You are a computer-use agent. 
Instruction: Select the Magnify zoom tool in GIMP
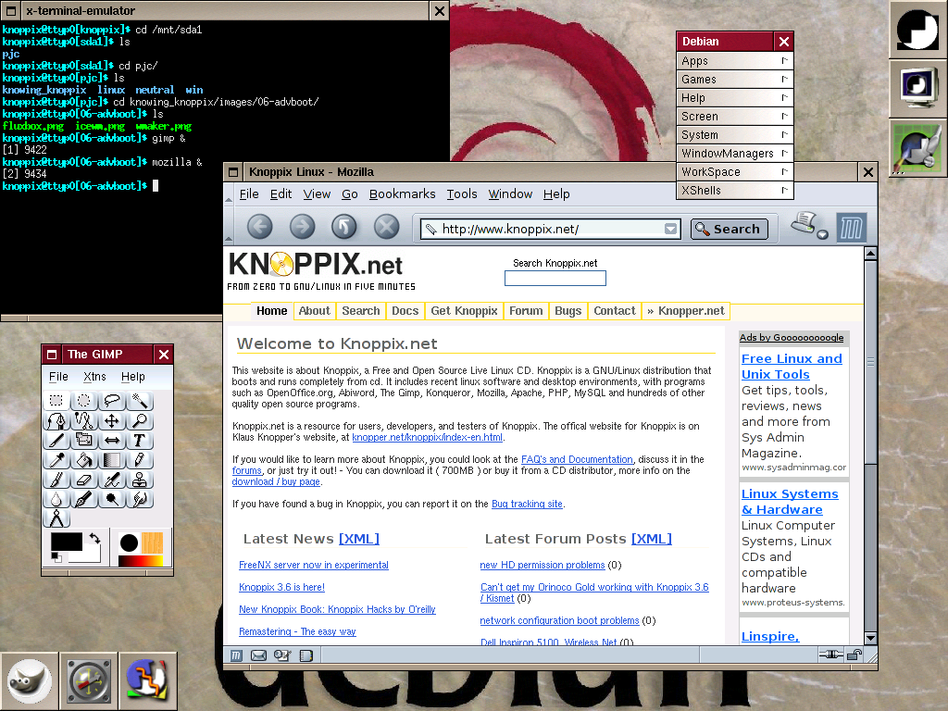coord(140,420)
